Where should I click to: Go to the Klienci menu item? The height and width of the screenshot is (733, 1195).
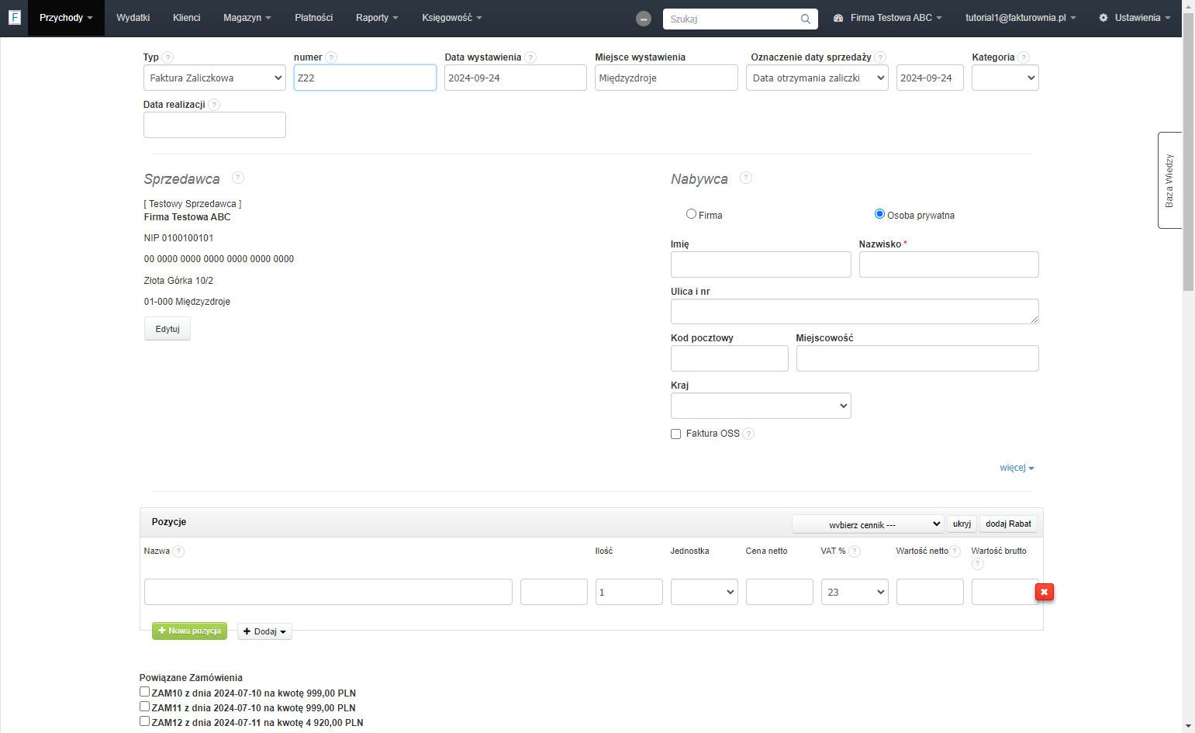click(187, 18)
